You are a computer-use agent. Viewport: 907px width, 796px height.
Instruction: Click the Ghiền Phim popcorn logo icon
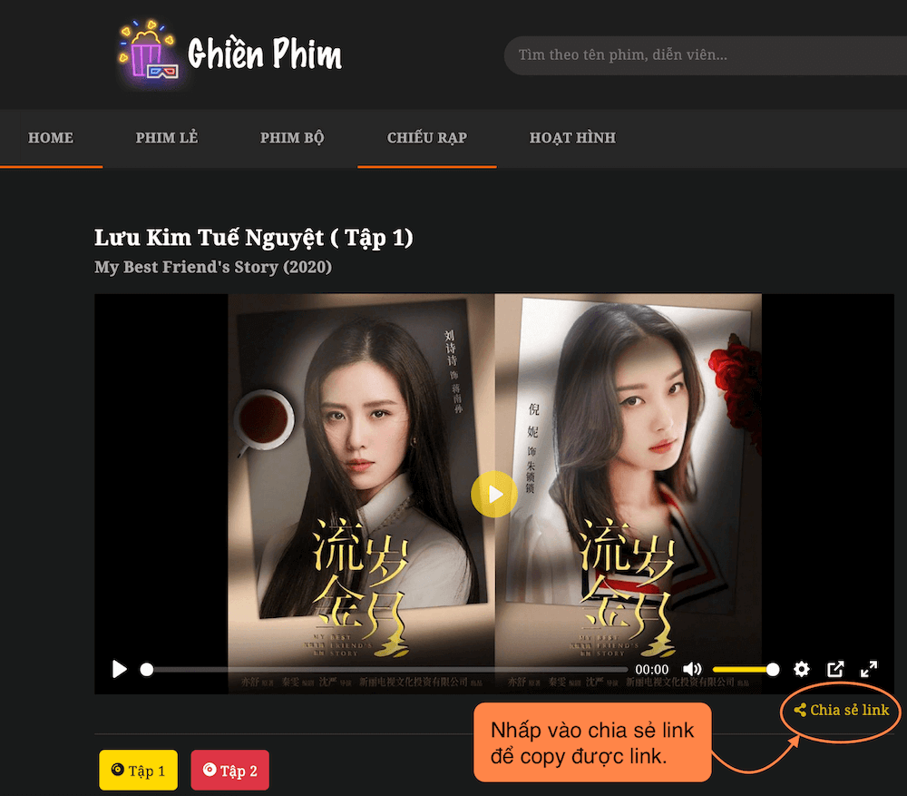147,54
